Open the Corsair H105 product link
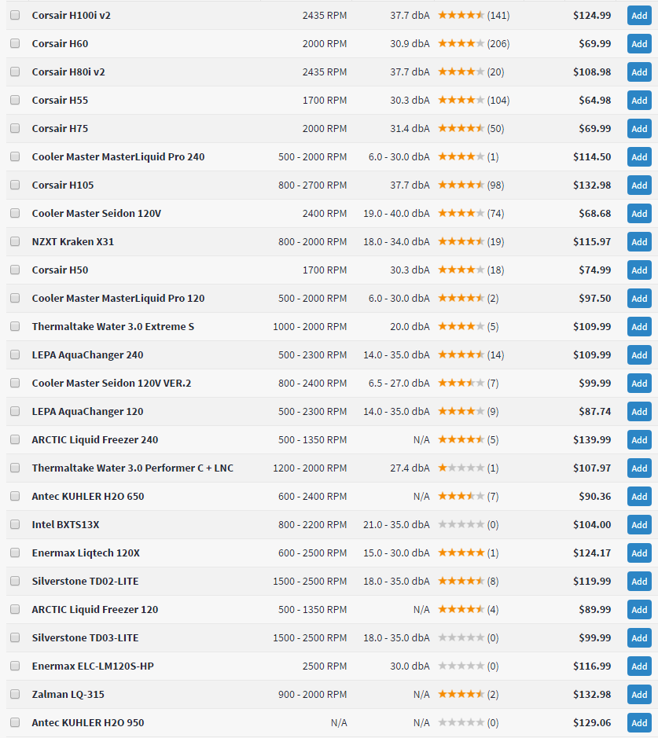Screen dimensions: 658x738 click(x=63, y=185)
